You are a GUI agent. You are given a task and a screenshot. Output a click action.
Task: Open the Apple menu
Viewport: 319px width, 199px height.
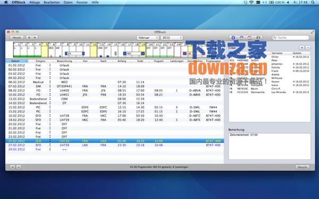click(6, 2)
